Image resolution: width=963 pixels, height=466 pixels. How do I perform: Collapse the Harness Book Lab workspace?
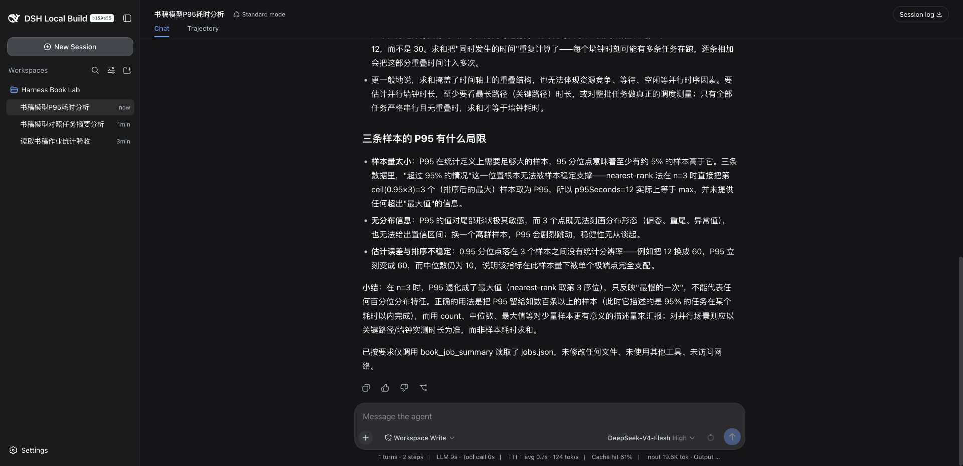click(x=45, y=90)
